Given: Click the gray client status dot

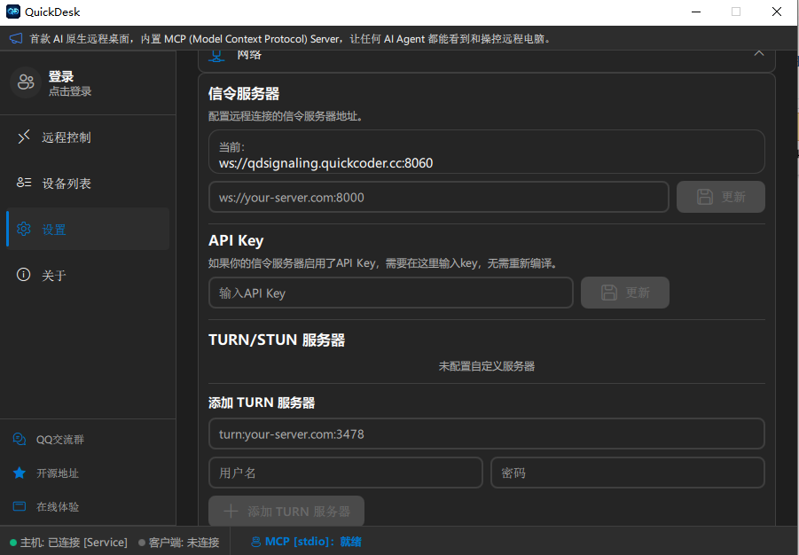Looking at the screenshot, I should coord(142,543).
